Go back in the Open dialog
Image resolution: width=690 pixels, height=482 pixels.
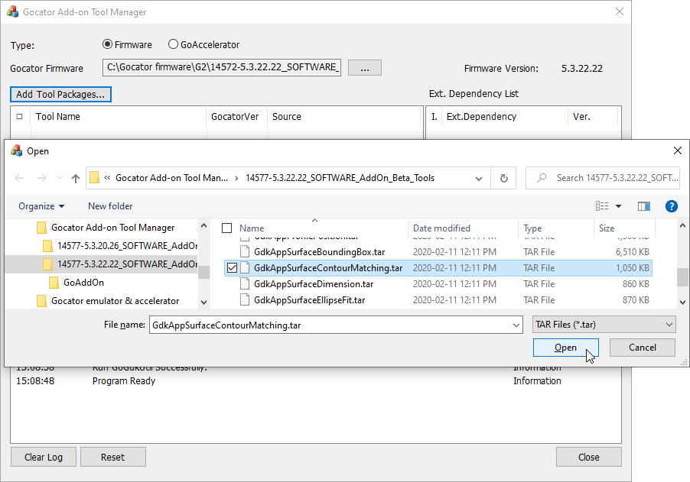pyautogui.click(x=19, y=178)
